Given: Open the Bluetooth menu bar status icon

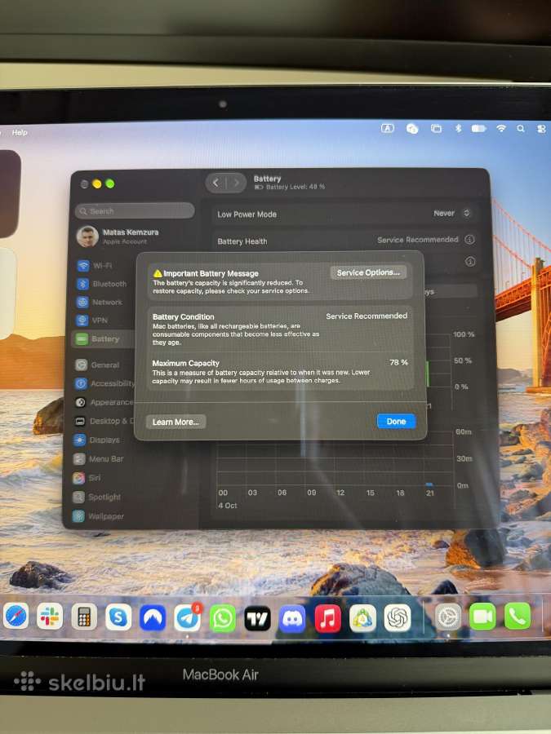Looking at the screenshot, I should tap(459, 128).
